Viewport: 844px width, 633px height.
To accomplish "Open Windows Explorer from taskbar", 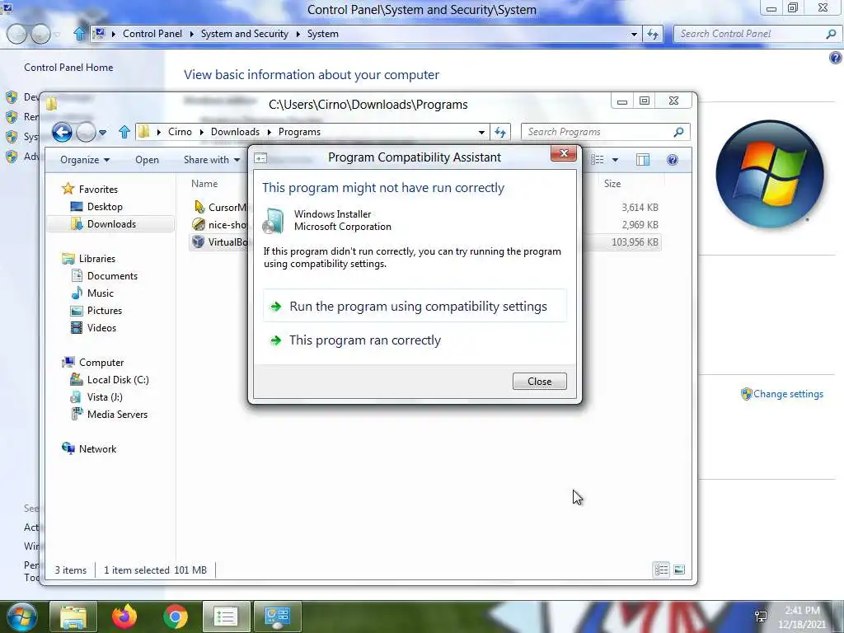I will [73, 617].
